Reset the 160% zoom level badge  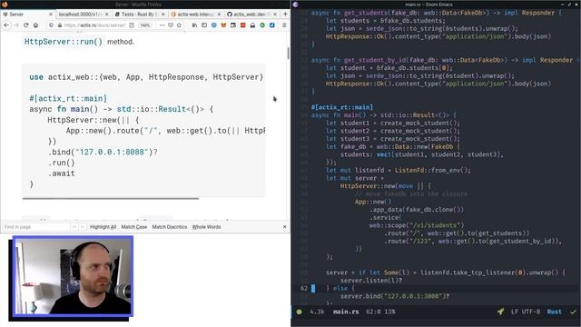point(145,25)
